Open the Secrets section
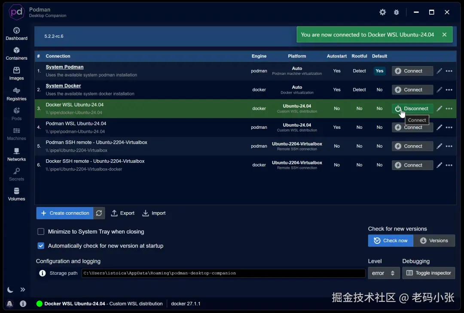This screenshot has height=313, width=464. [x=17, y=174]
